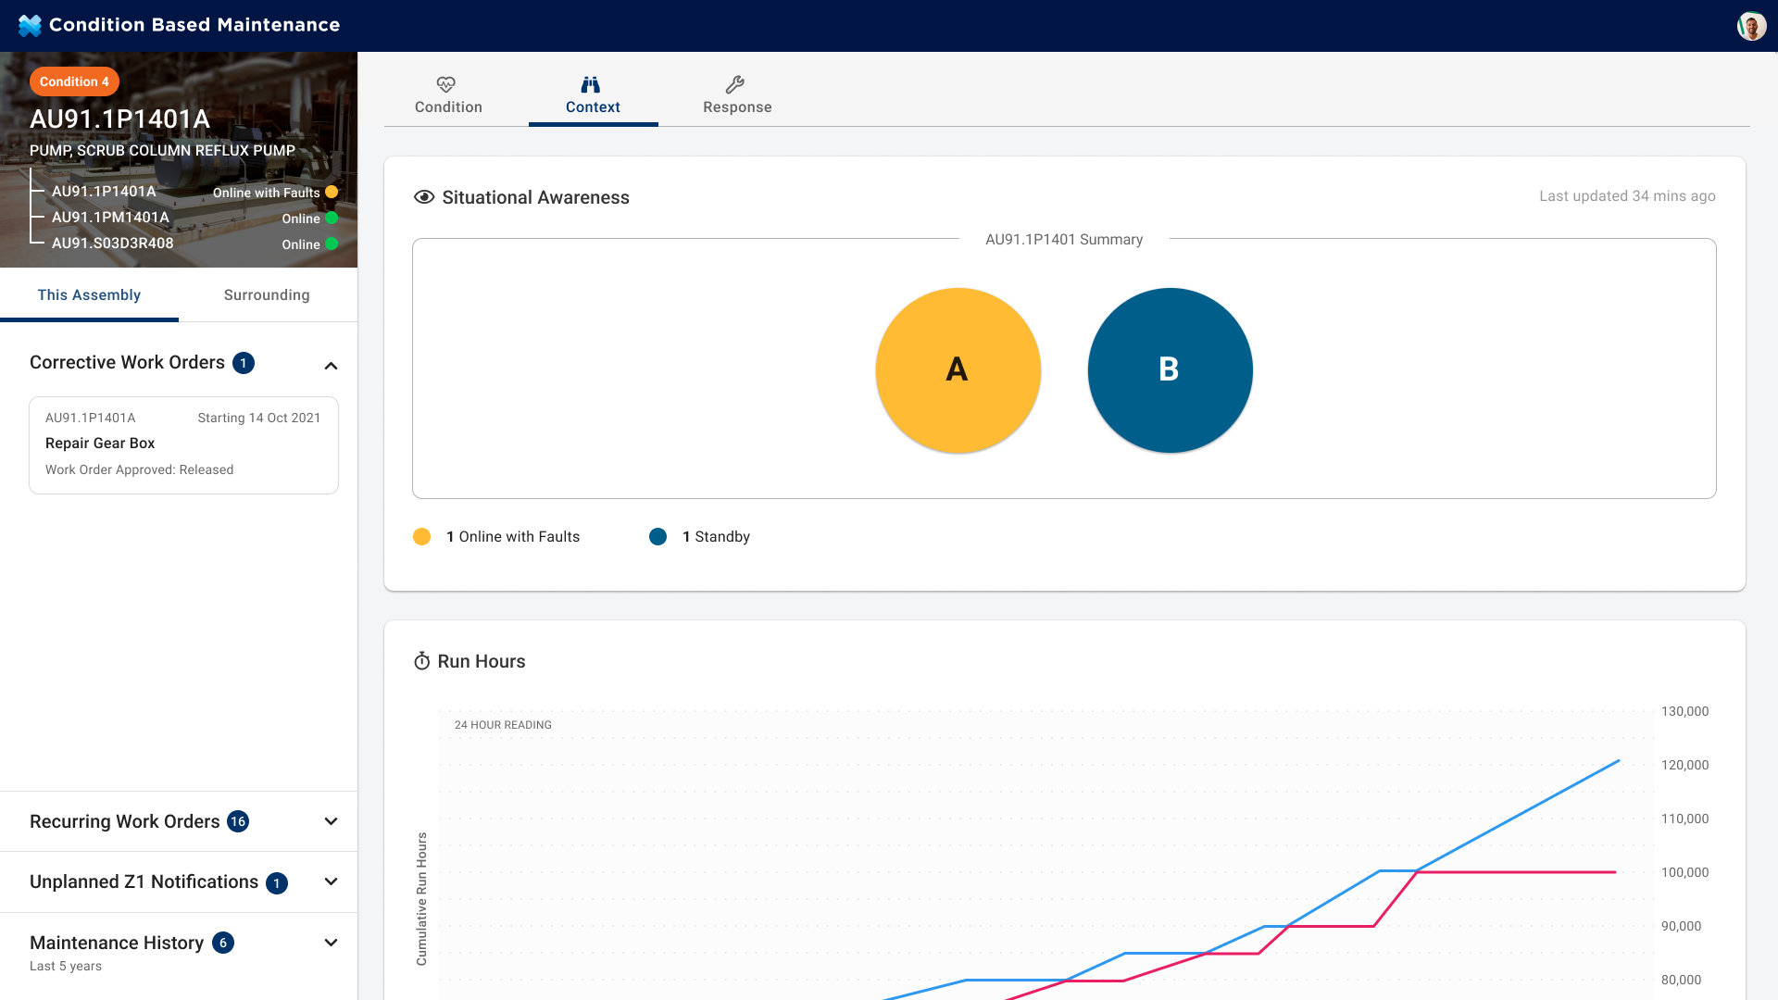
Task: Open the Repair Gear Box work order card
Action: (183, 444)
